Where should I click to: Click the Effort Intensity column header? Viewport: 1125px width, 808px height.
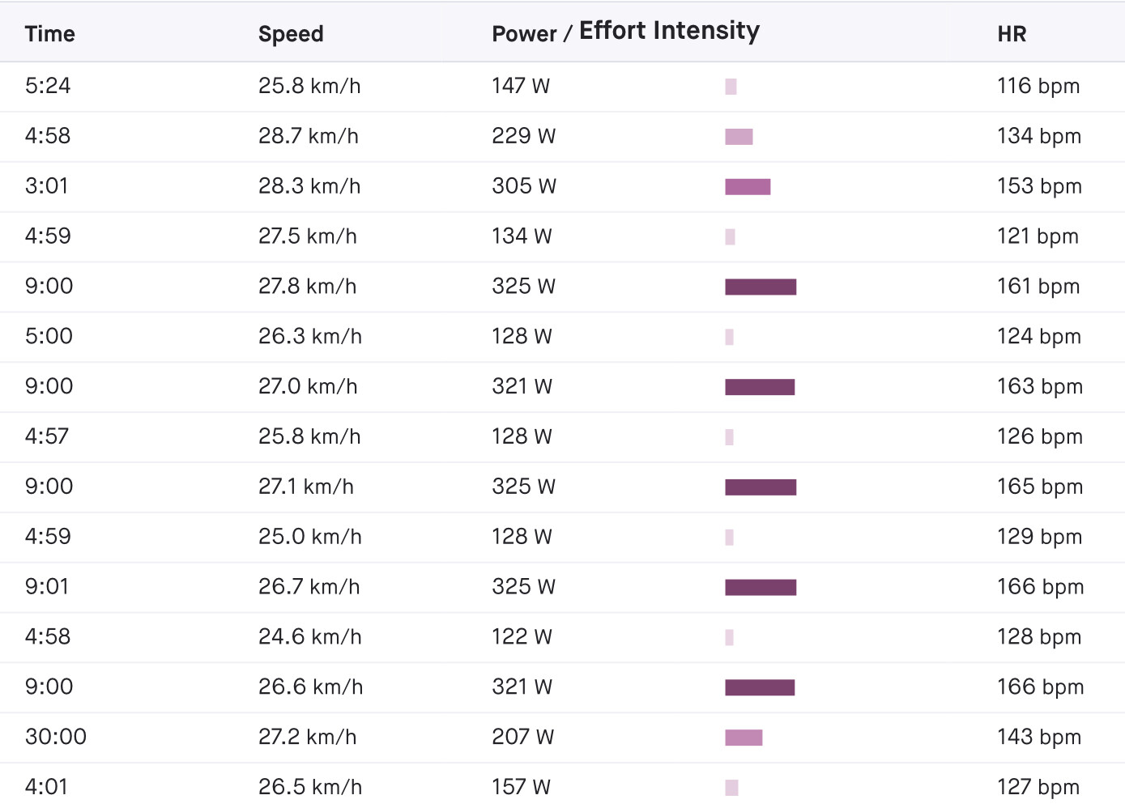coord(669,31)
